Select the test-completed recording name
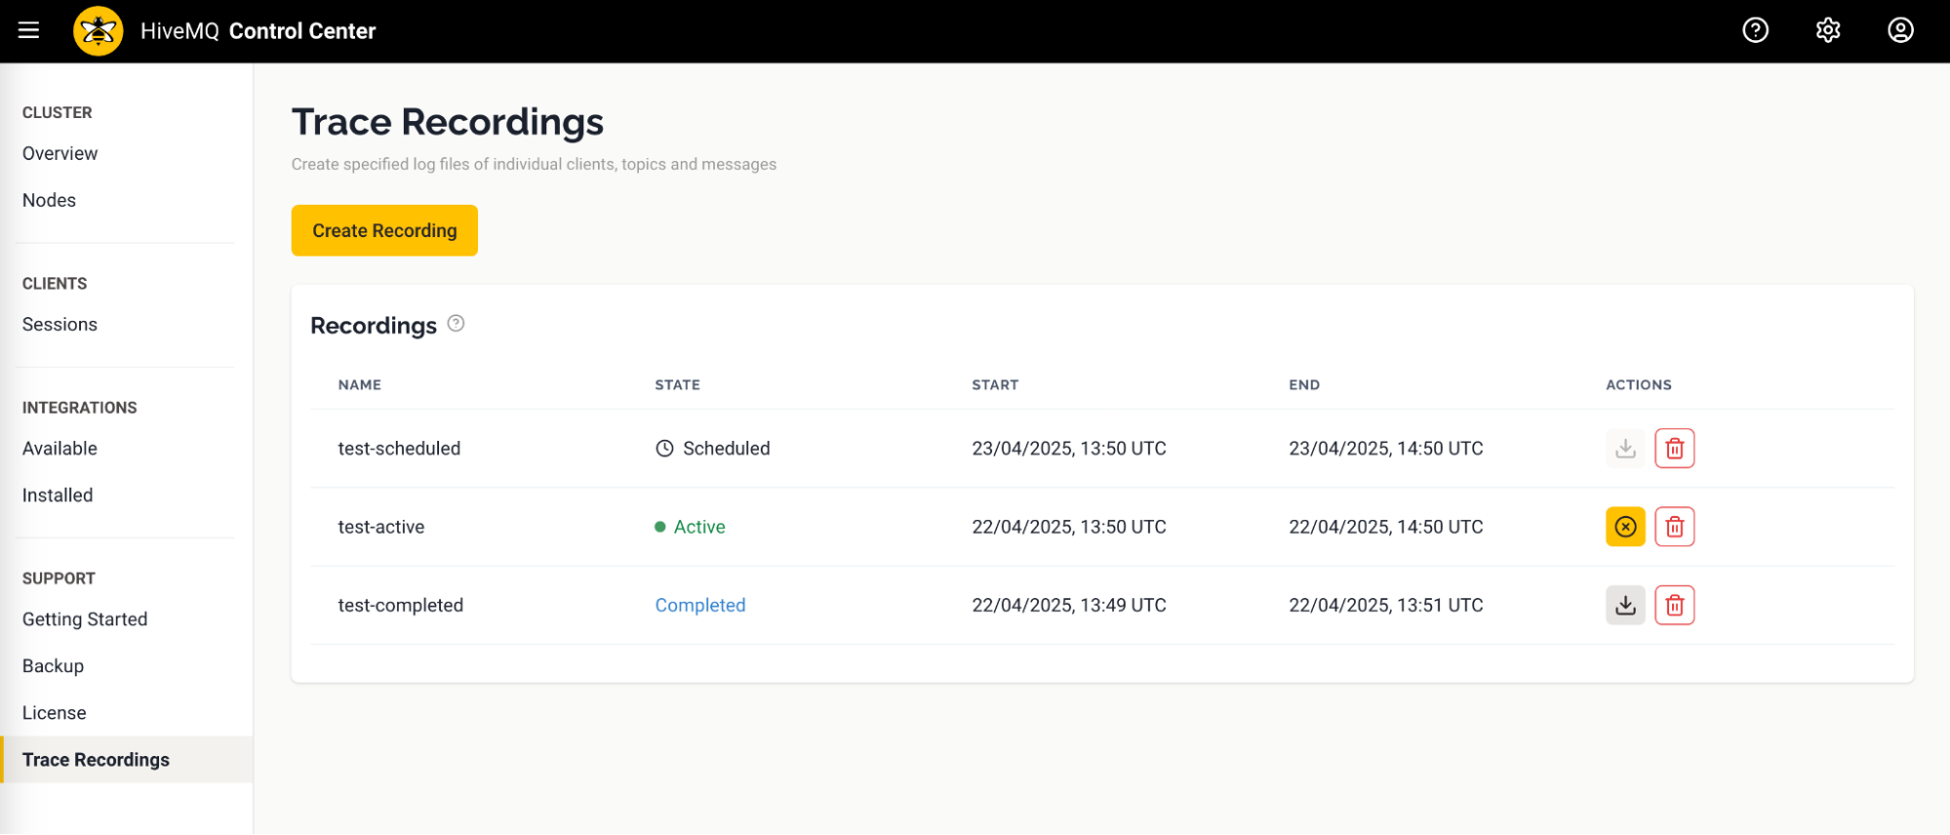This screenshot has height=835, width=1950. coord(400,605)
